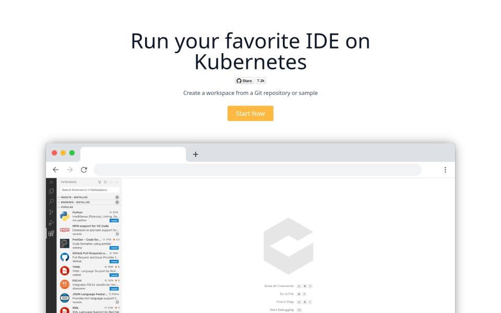Open Extensions panel more actions ellipsis

116,182
